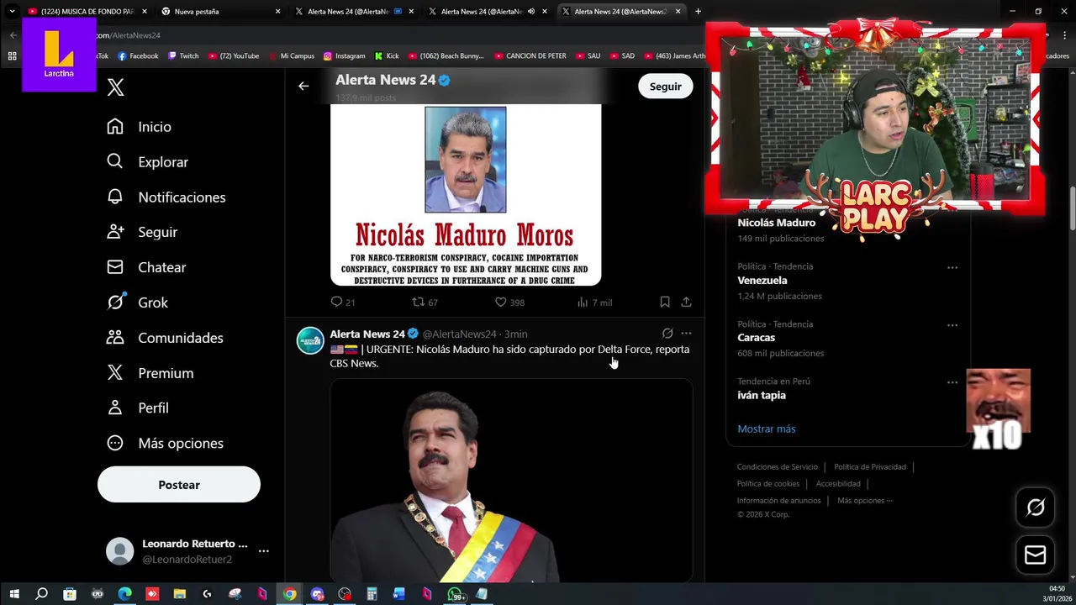
Task: Click the Seguir button in profile header
Action: tap(665, 87)
